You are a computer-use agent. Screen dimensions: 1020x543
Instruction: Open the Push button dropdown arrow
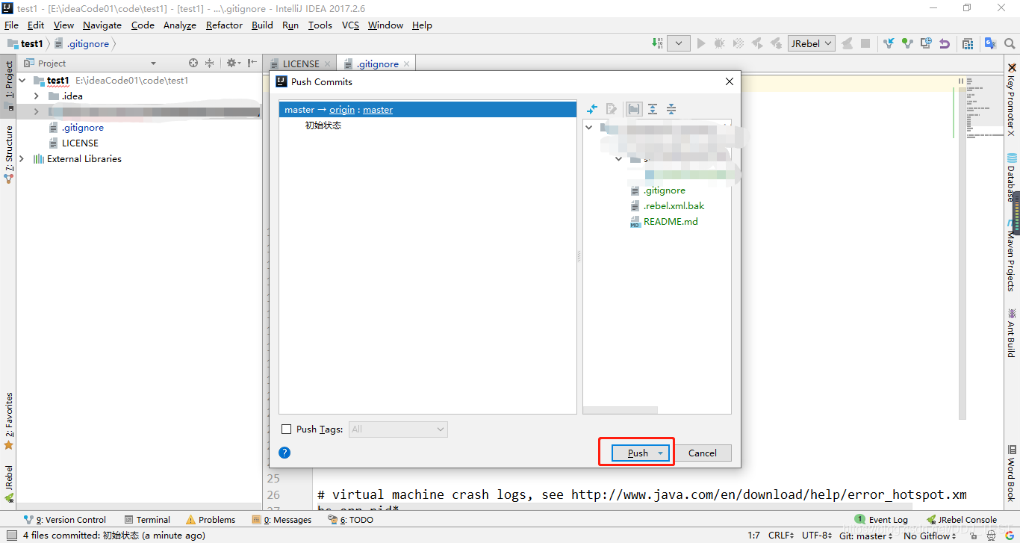660,453
